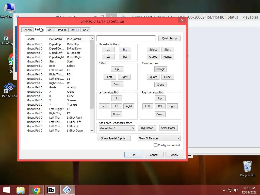Select the Pad 1A tab
This screenshot has width=260, height=195.
point(39,29)
